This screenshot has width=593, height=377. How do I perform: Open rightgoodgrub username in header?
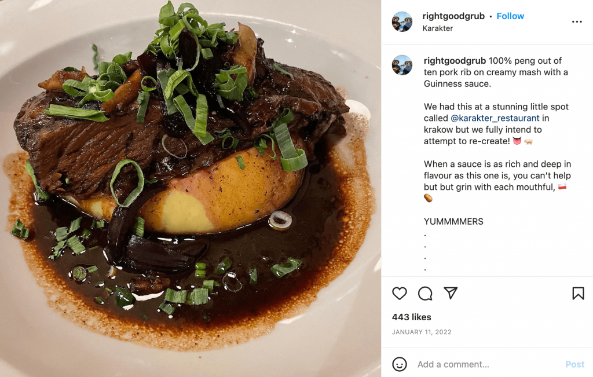coord(453,16)
